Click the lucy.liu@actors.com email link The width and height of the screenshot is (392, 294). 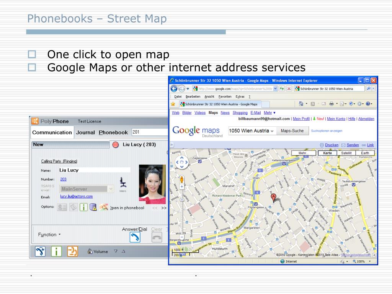coord(76,196)
